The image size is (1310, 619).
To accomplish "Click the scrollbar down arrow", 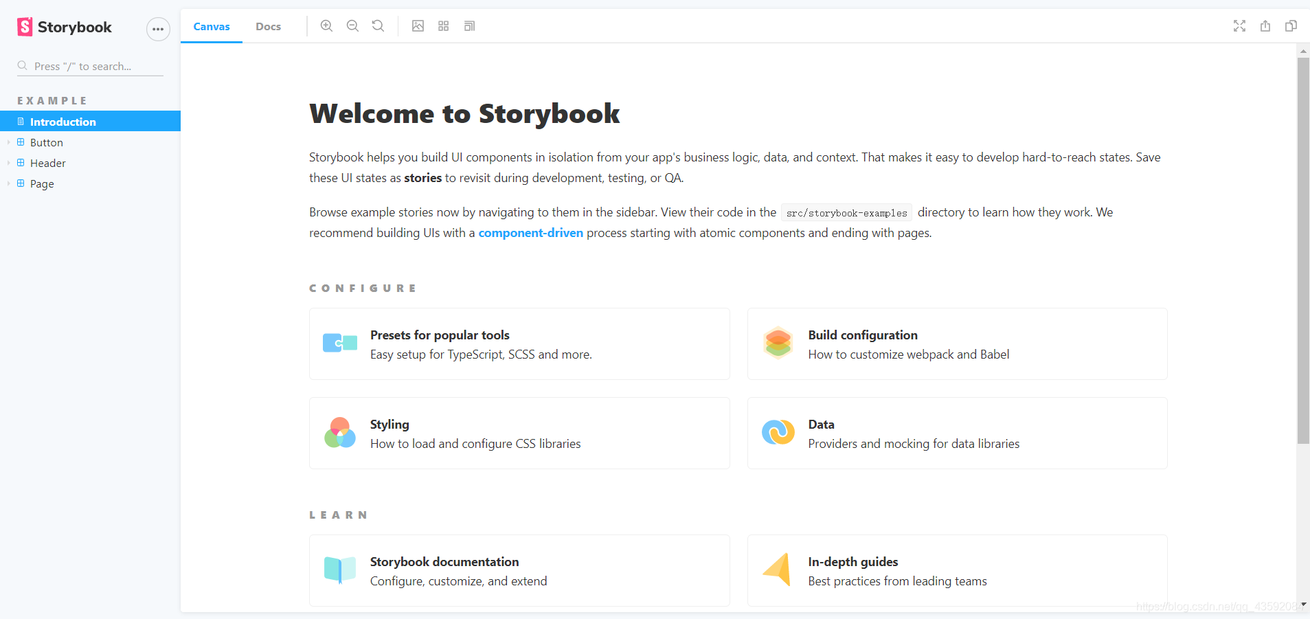I will tap(1303, 605).
